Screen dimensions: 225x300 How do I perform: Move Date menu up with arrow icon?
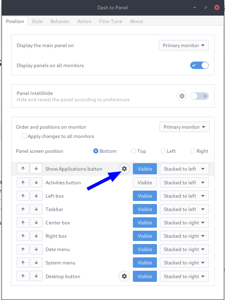coord(23,249)
